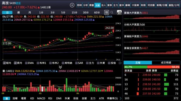Switch chart to 30分 interval
This screenshot has height=101, width=181.
[86, 13]
